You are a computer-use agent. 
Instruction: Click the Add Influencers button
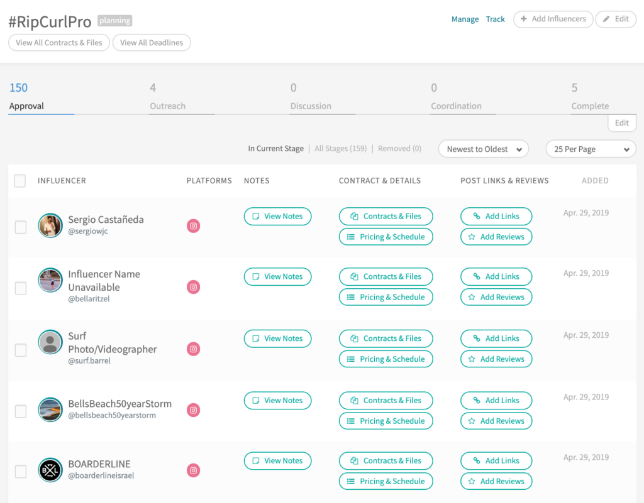(x=553, y=19)
